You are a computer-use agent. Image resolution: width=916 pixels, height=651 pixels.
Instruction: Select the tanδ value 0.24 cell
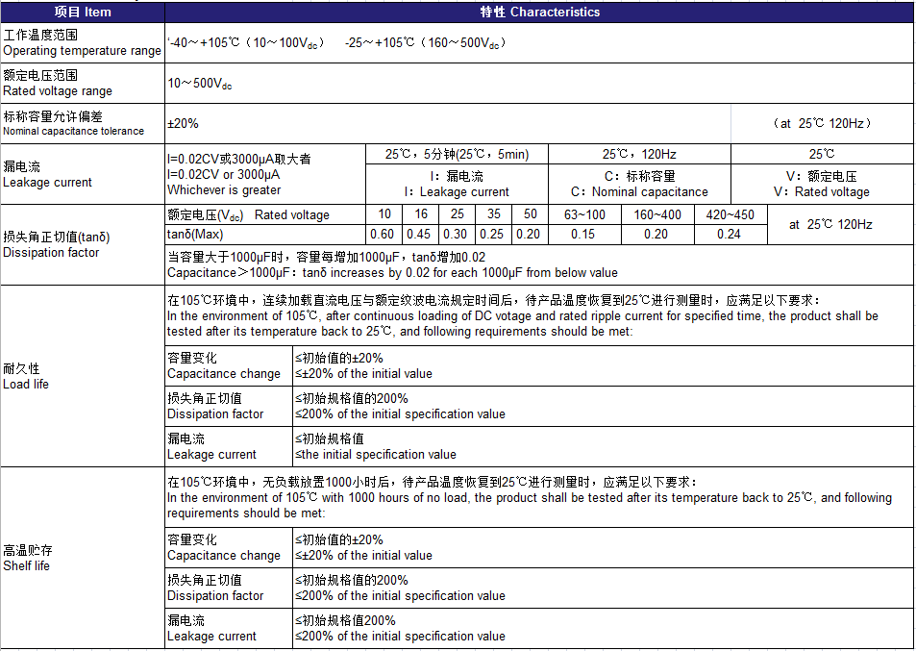tap(730, 235)
